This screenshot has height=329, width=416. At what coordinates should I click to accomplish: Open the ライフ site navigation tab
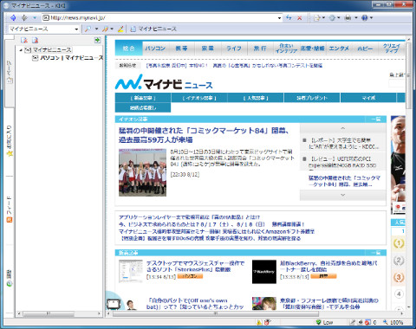point(234,48)
